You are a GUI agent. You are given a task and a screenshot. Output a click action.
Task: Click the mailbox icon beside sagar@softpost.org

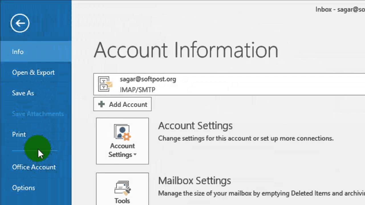click(105, 84)
